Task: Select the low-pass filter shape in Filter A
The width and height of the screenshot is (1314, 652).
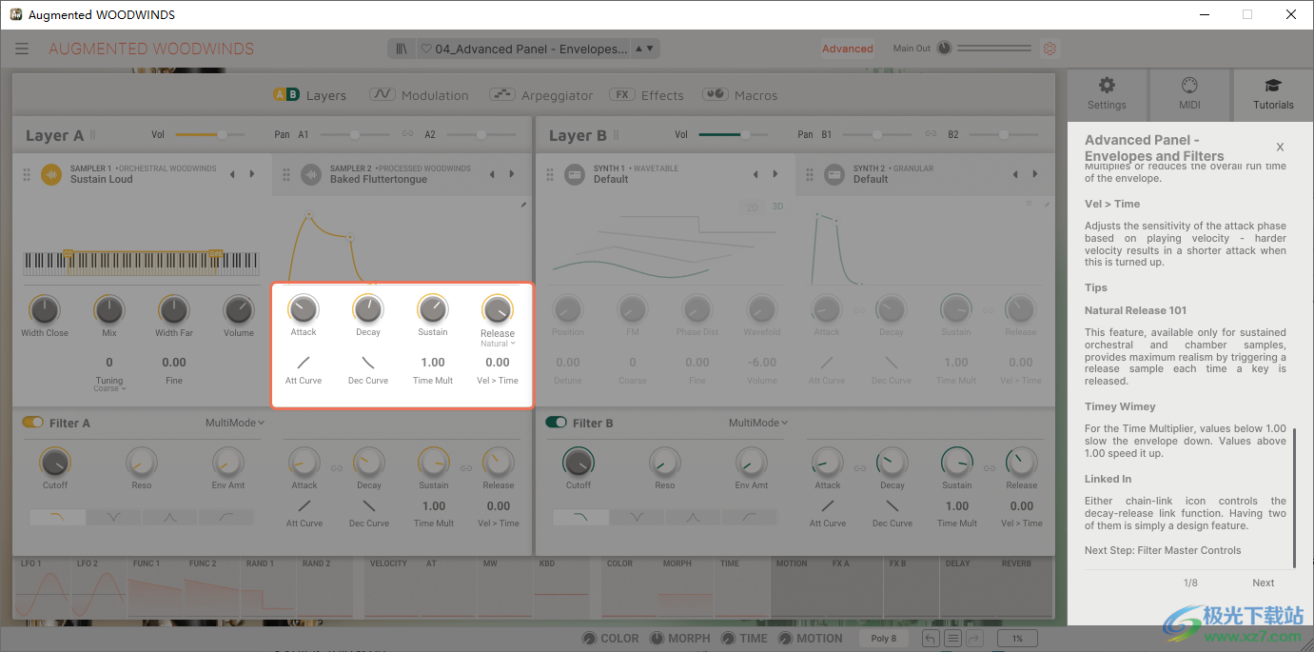Action: click(x=57, y=518)
